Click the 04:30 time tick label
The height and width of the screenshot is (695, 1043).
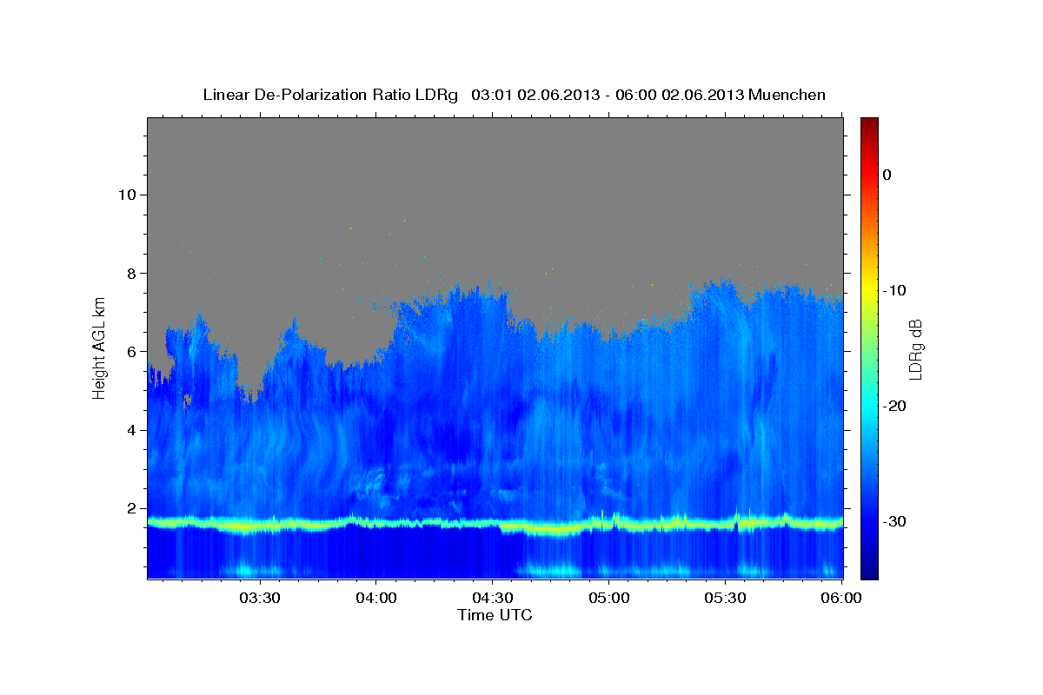(x=492, y=598)
